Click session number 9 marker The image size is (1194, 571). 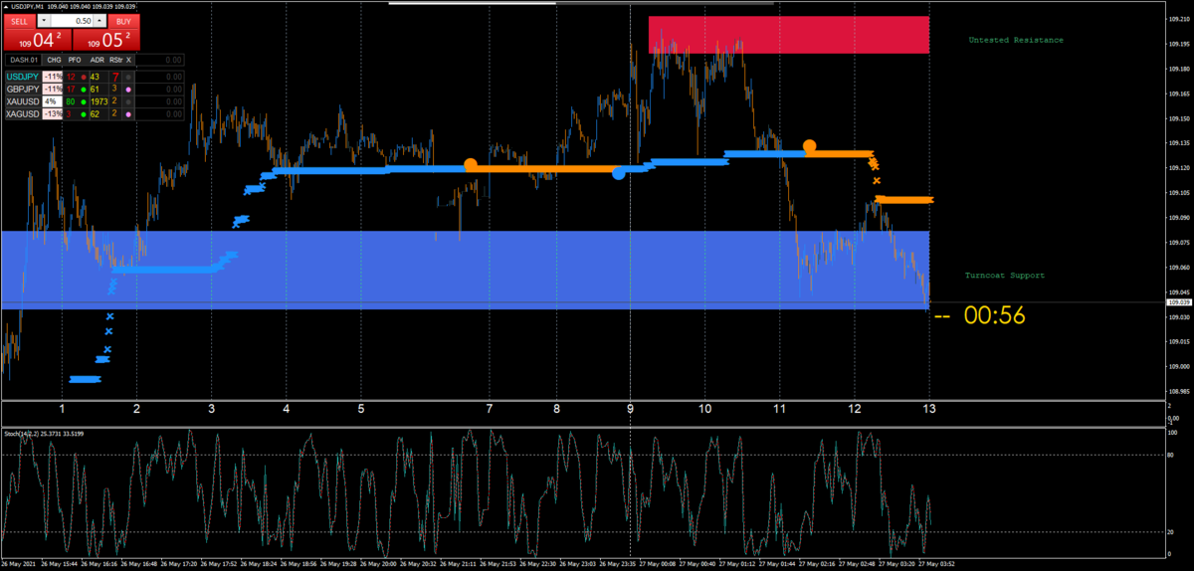click(x=630, y=409)
